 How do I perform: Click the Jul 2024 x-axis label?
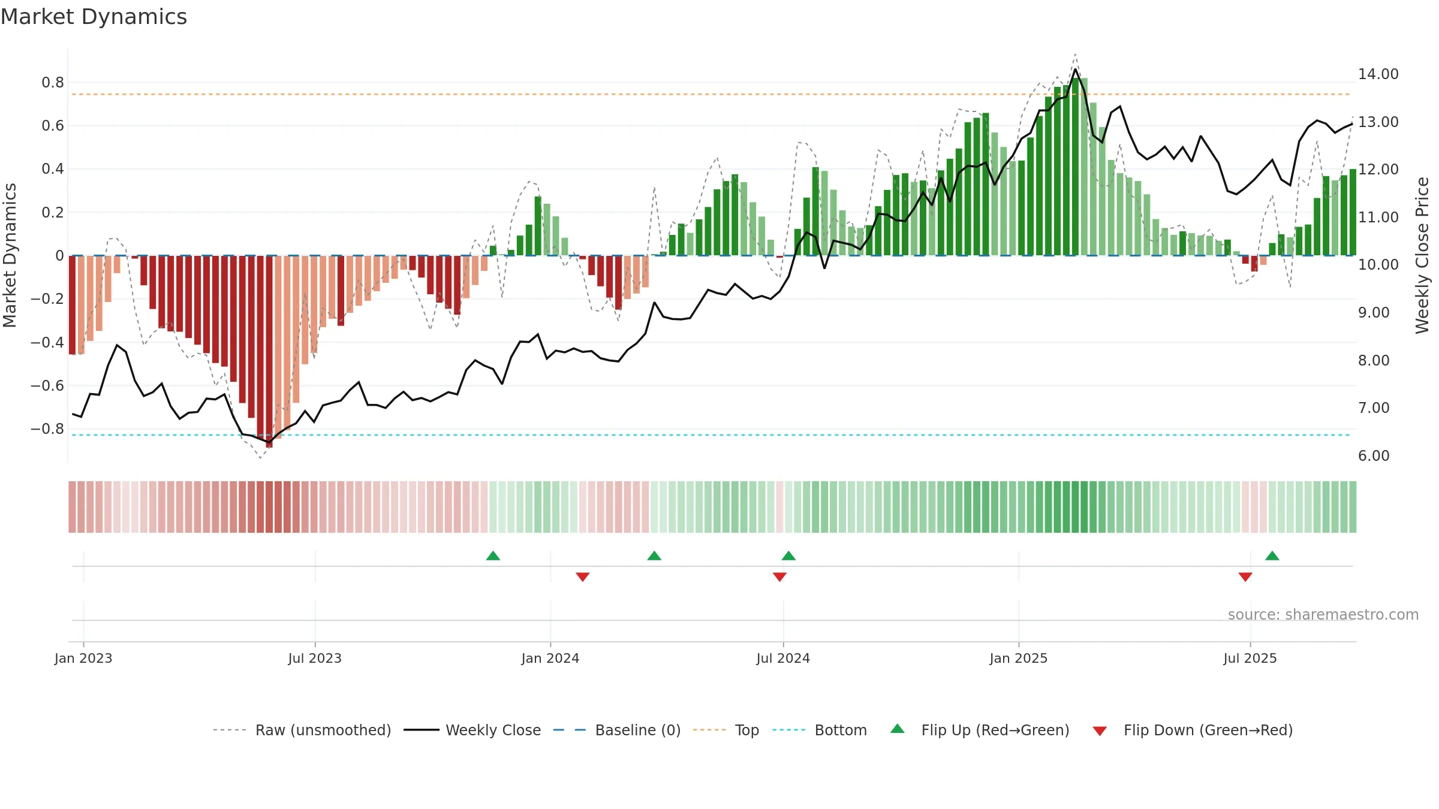pos(783,658)
